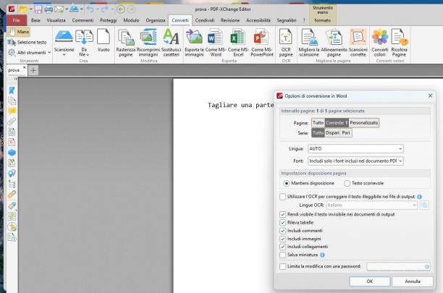Viewport: 443px width, 293px height.
Task: Click info icon next to Salva miniatura
Action: coord(322,255)
